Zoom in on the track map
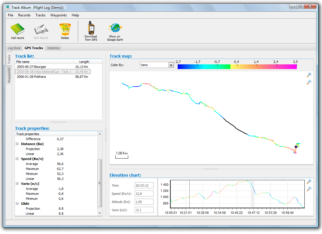This screenshot has width=322, height=234. [x=309, y=75]
